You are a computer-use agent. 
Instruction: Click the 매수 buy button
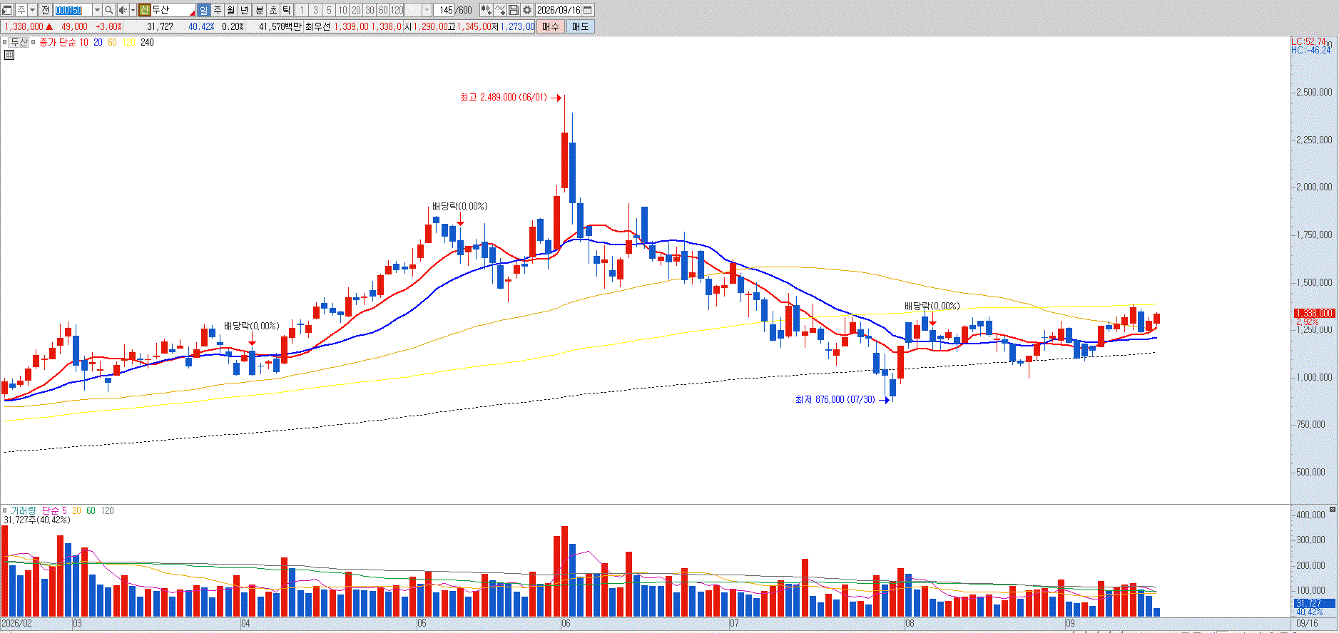coord(551,26)
